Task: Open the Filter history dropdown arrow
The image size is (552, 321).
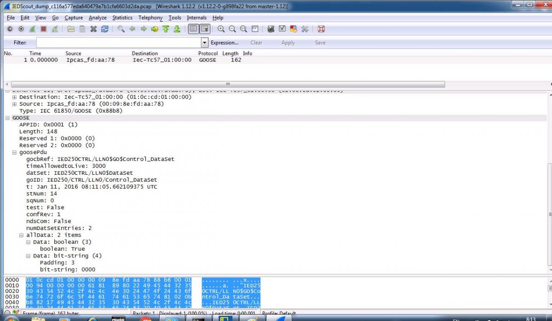Action: click(x=205, y=43)
